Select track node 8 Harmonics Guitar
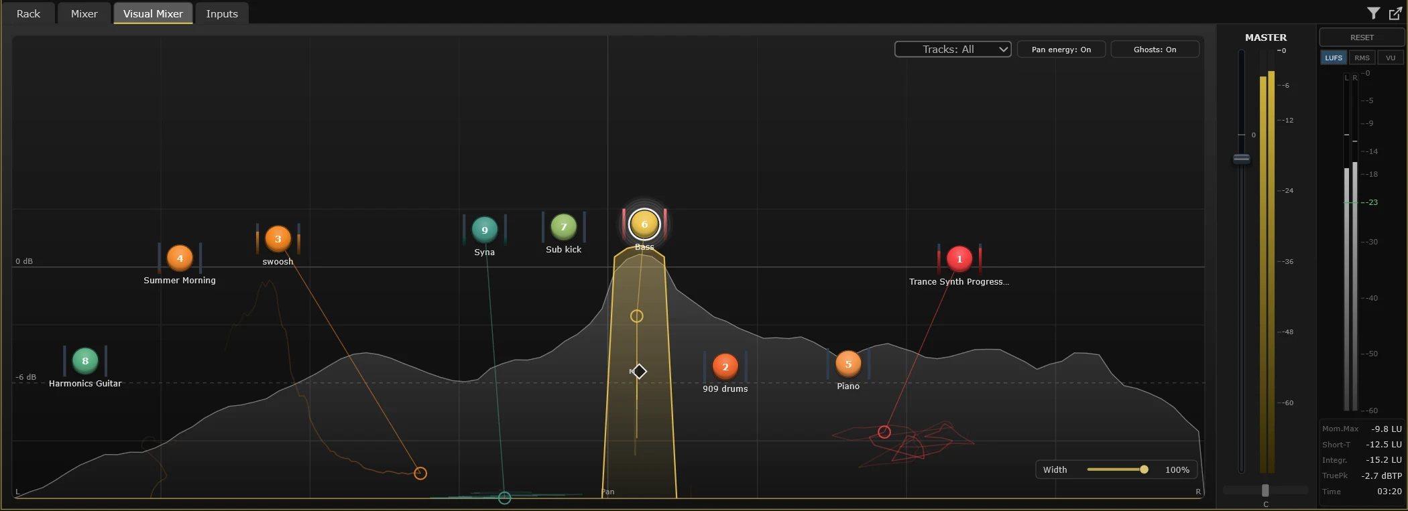 (85, 361)
